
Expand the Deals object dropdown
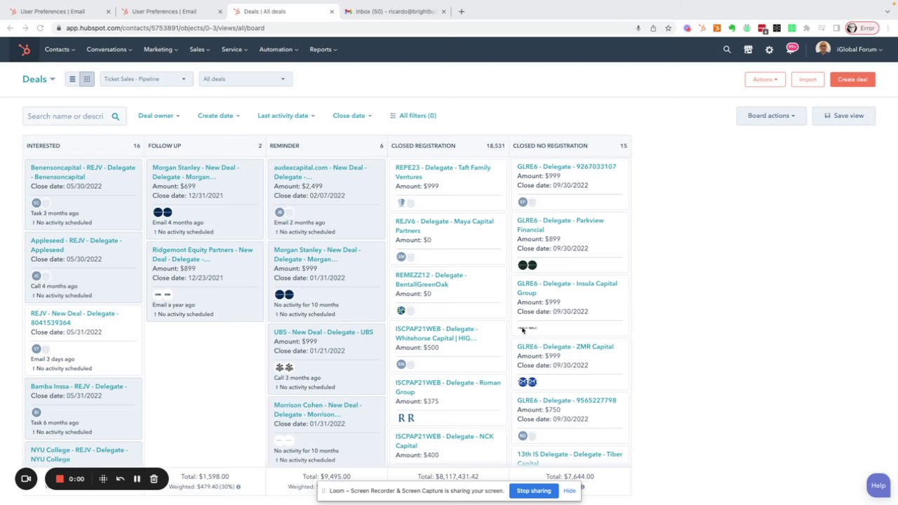tap(39, 79)
